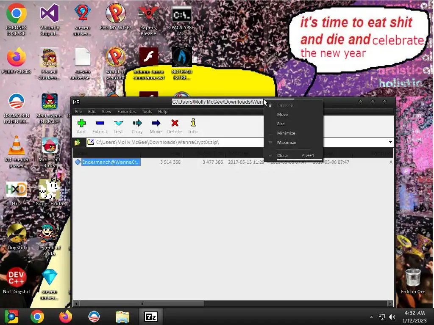Screen dimensions: 434x325
Task: Select Minecraft Birds desktop icon
Action: click(49, 152)
